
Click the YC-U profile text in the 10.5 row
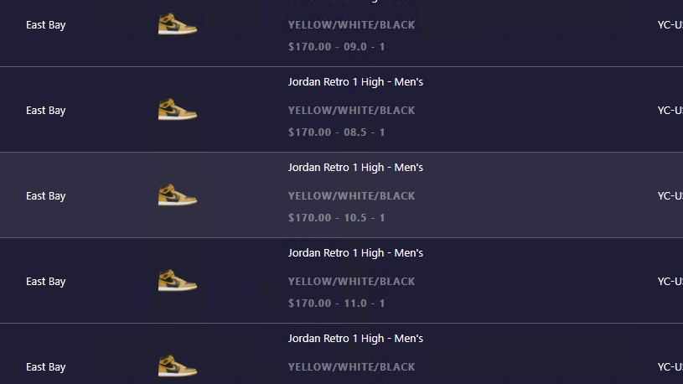tap(670, 196)
